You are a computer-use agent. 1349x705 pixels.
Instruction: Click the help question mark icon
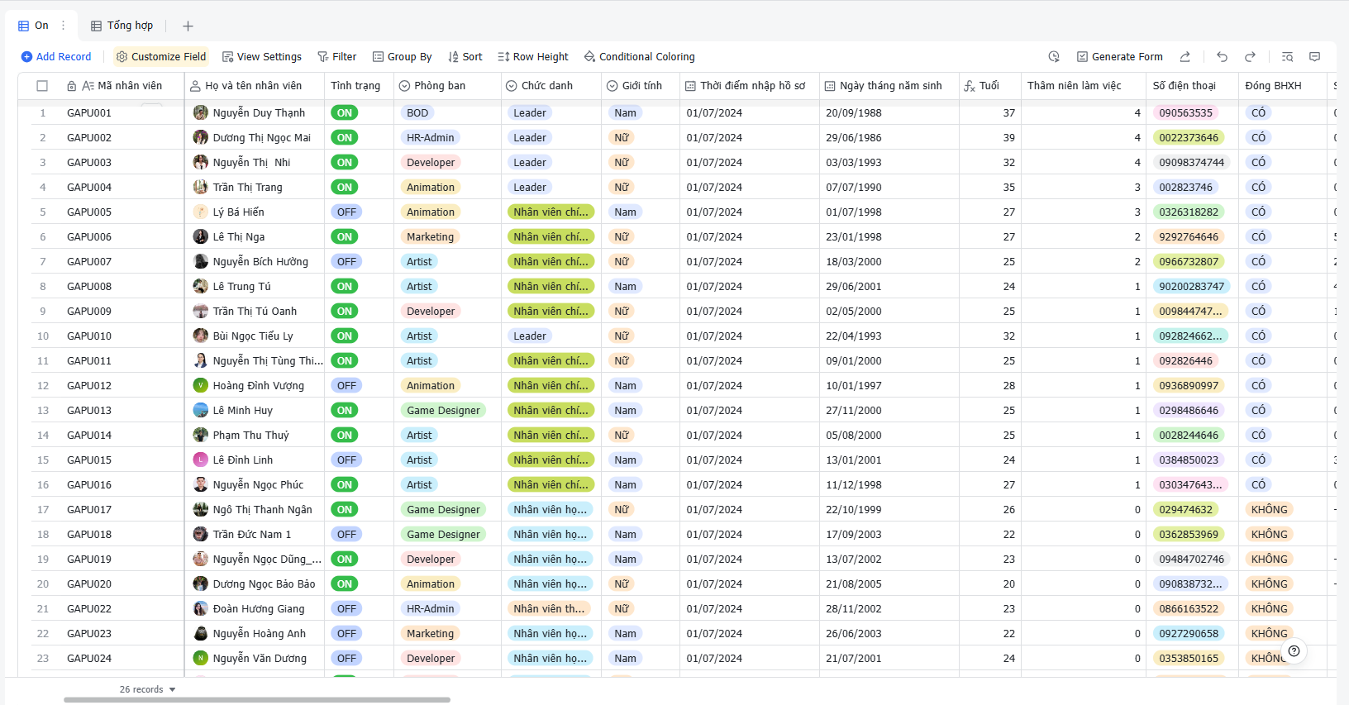pyautogui.click(x=1294, y=651)
